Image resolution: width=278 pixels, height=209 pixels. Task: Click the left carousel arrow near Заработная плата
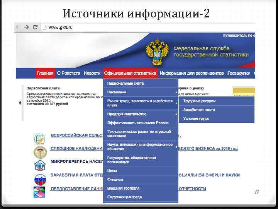20,103
